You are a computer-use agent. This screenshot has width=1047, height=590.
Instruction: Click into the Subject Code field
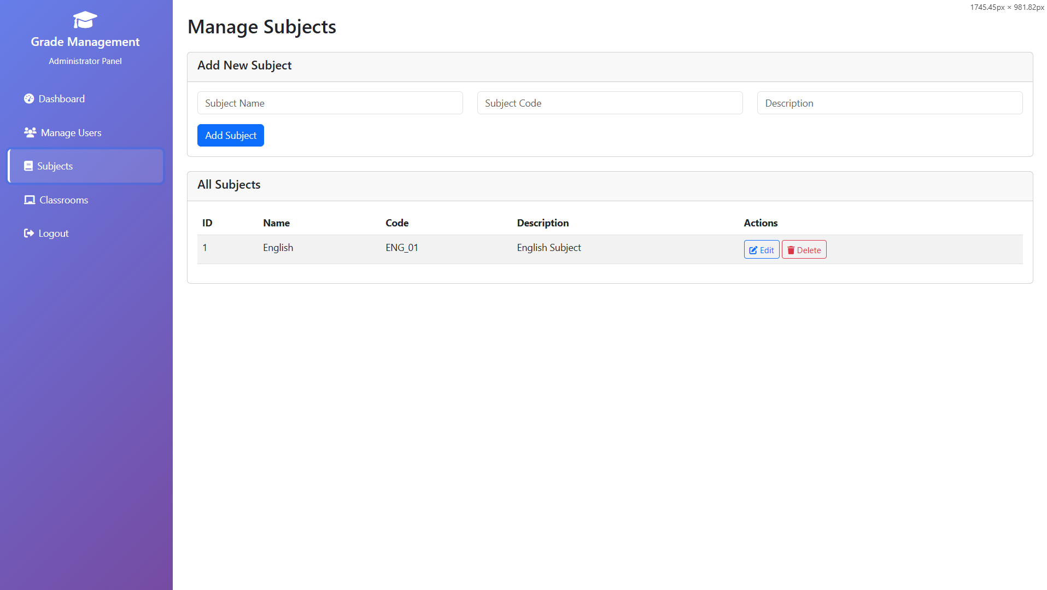click(x=610, y=103)
